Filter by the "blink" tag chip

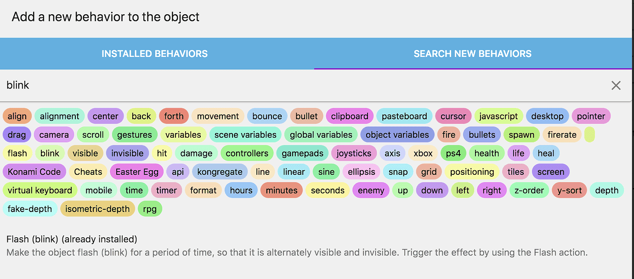[50, 153]
